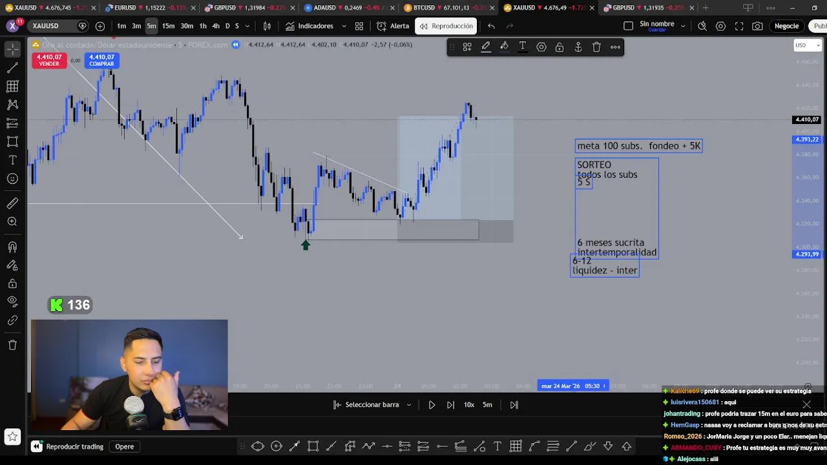Click the zoom-in magnifier tool
This screenshot has height=465, width=827.
(x=12, y=222)
